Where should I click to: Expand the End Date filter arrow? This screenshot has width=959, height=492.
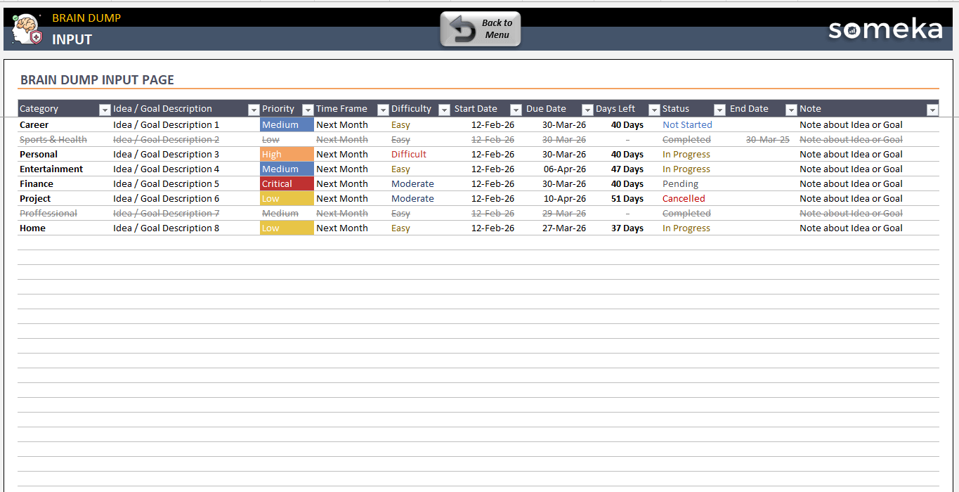click(x=791, y=110)
